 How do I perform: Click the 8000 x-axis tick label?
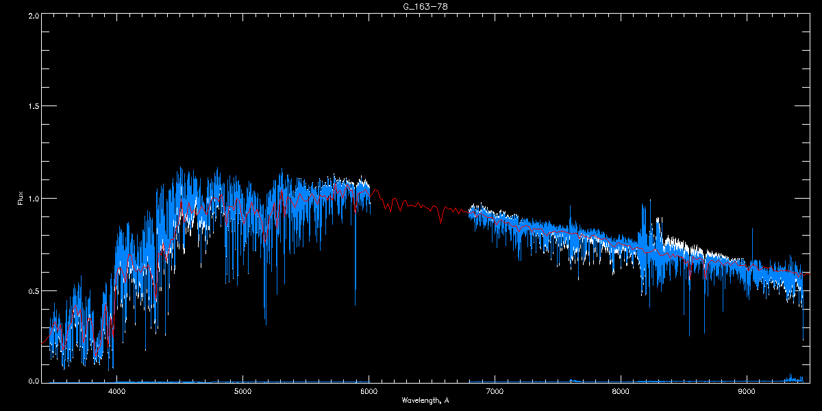point(621,392)
